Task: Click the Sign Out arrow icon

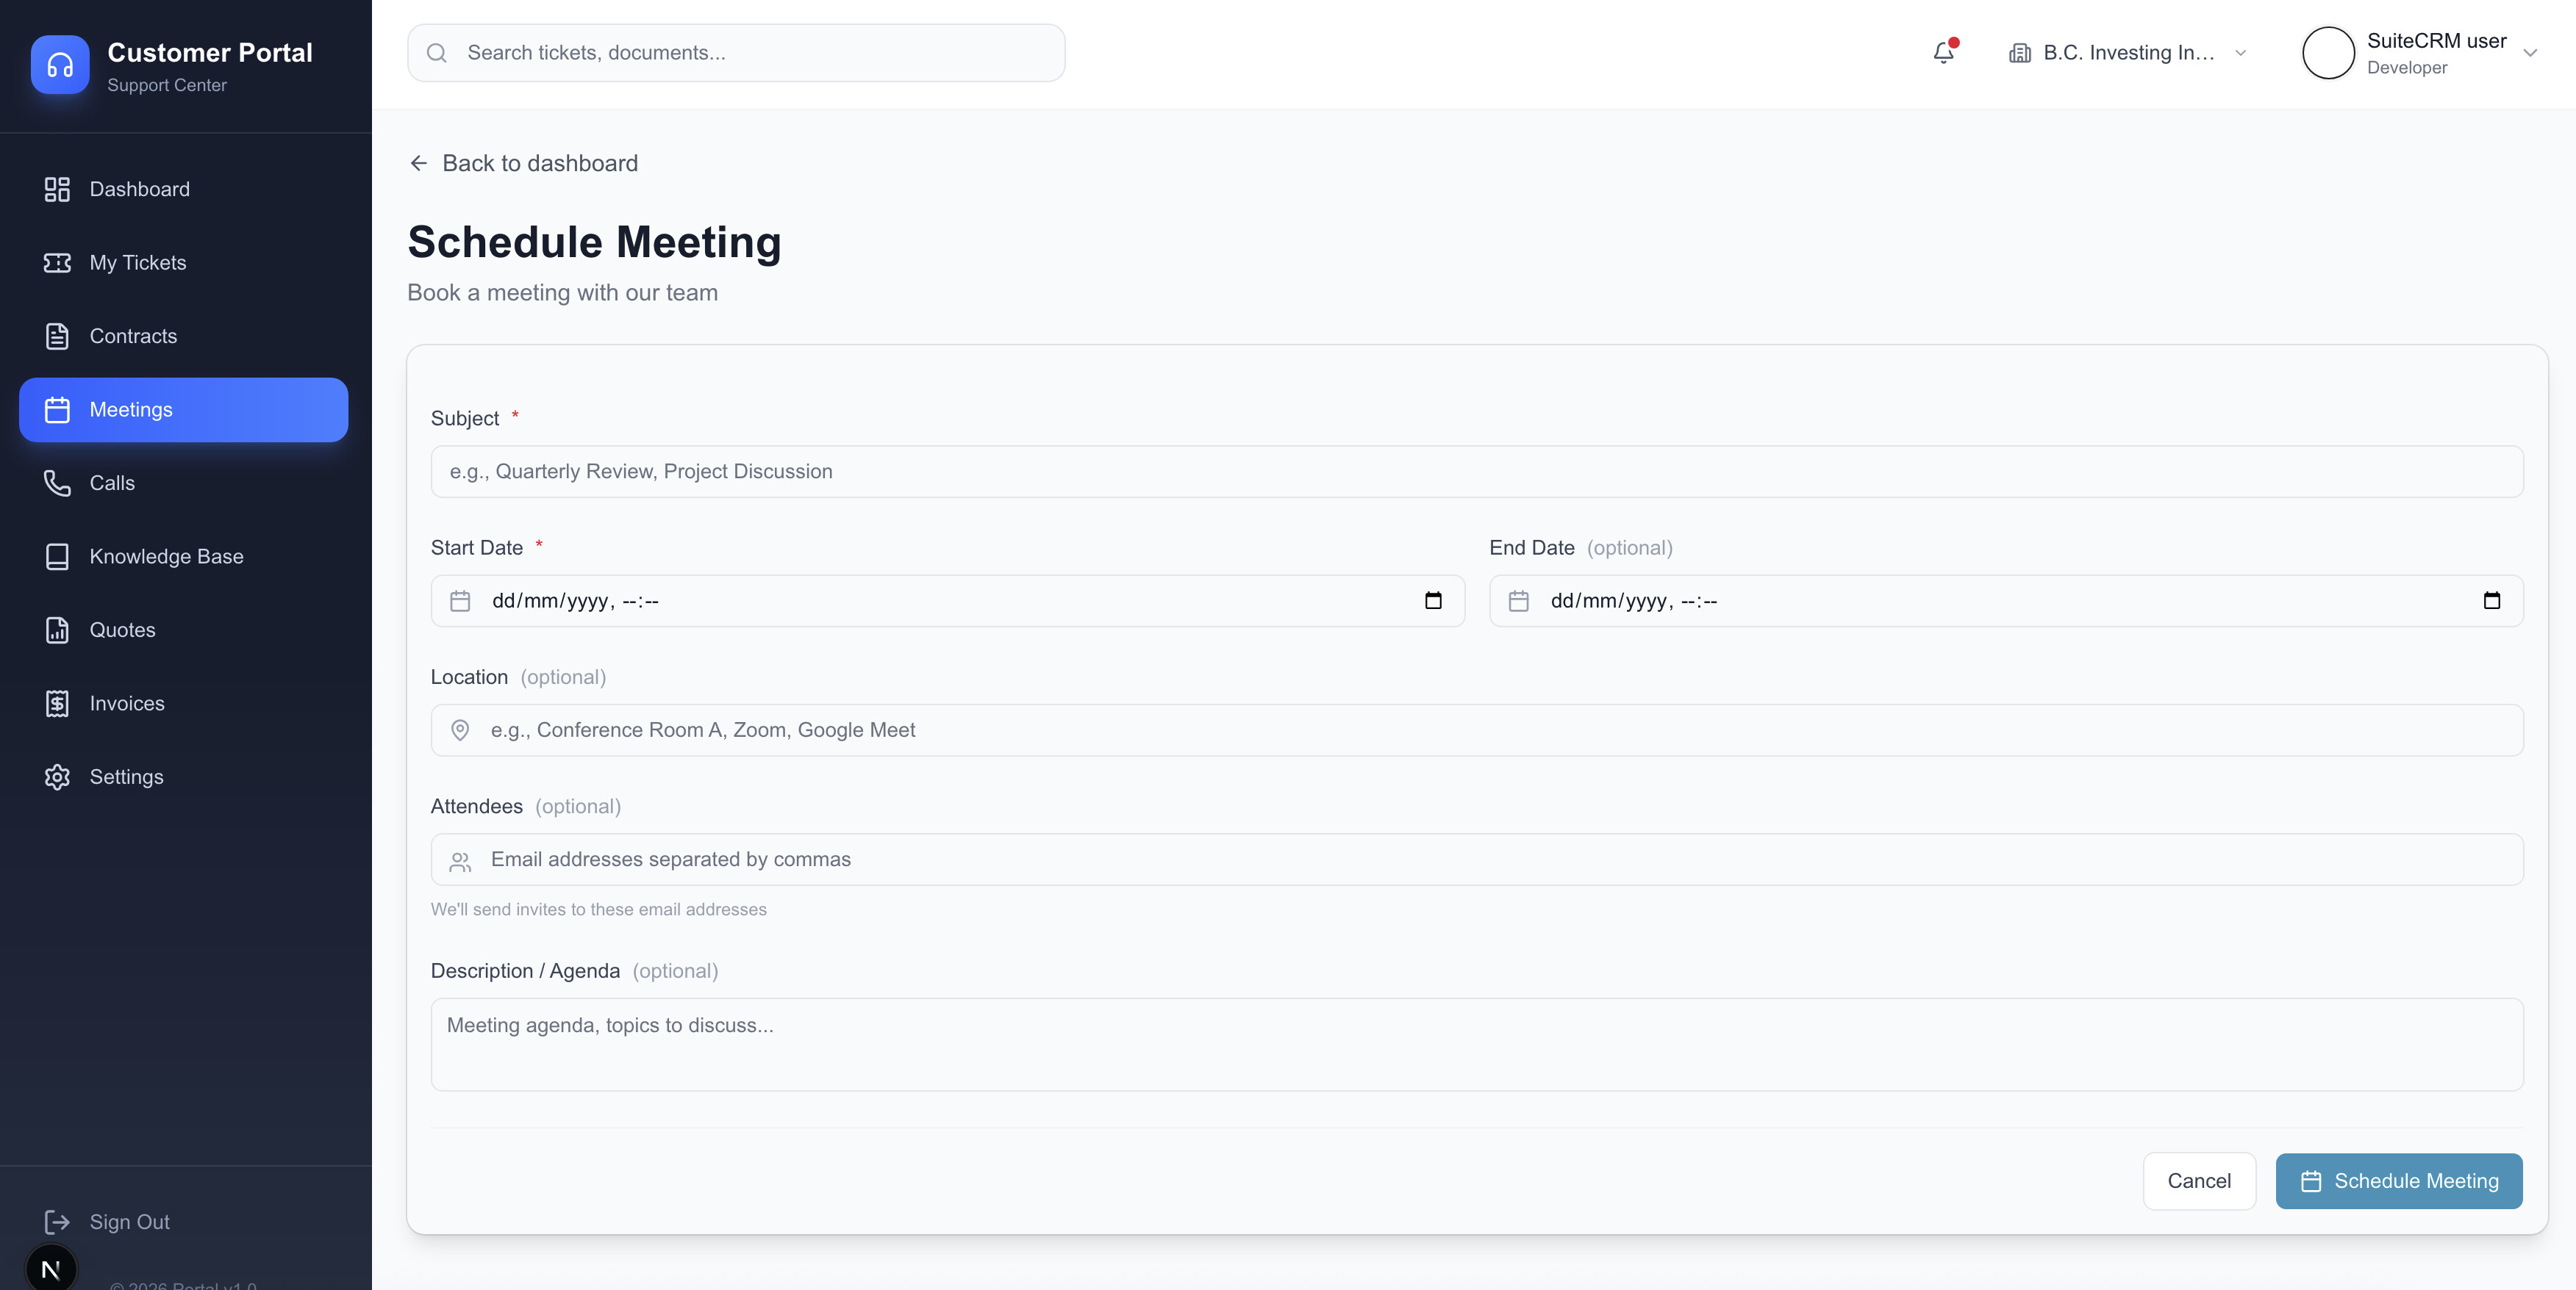Action: click(x=57, y=1222)
